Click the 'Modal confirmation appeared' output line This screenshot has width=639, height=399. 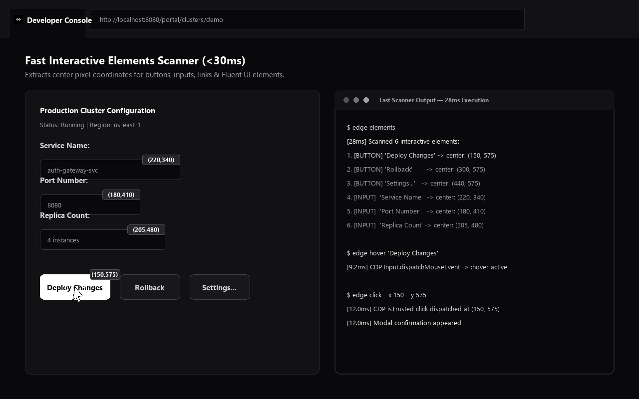[404, 323]
